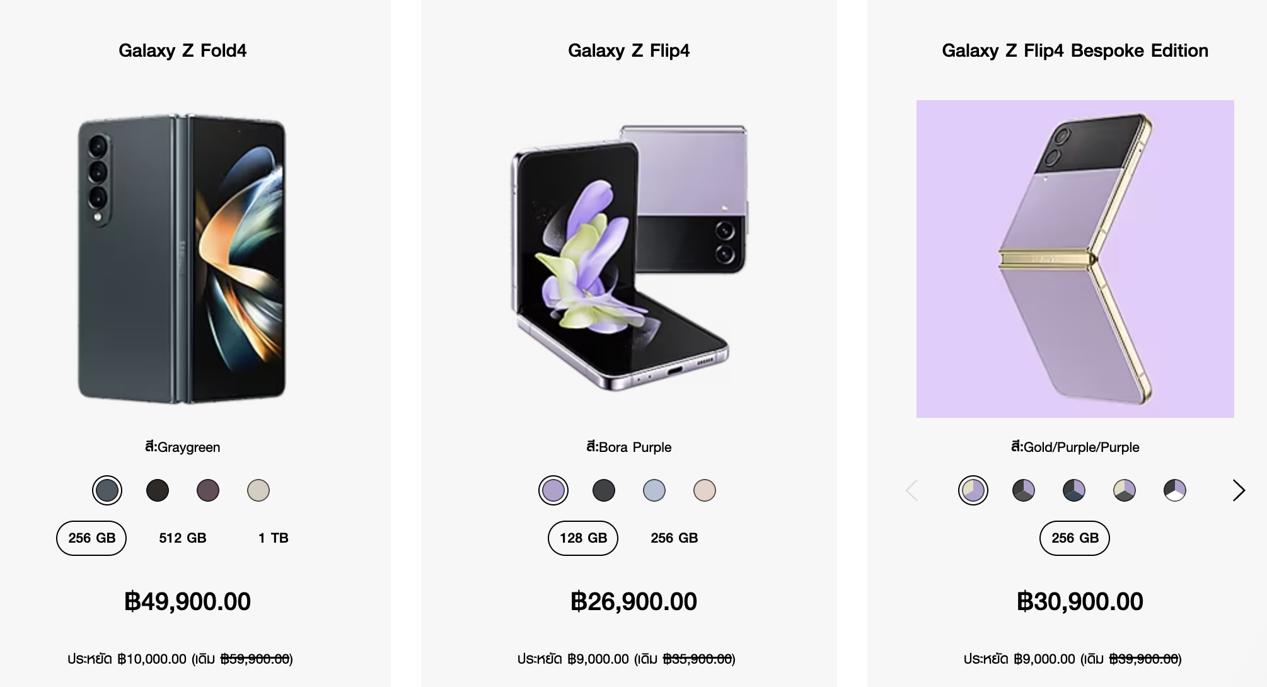Select 1 TB storage for Z Fold4
Screen dimensions: 1267x687
274,538
